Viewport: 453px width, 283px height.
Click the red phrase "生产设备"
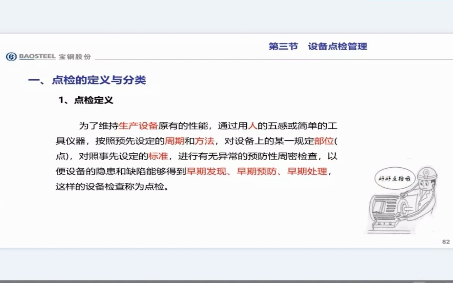point(138,126)
